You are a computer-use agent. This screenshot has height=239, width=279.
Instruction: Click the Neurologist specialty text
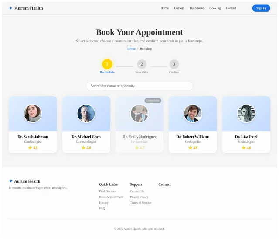point(246,142)
